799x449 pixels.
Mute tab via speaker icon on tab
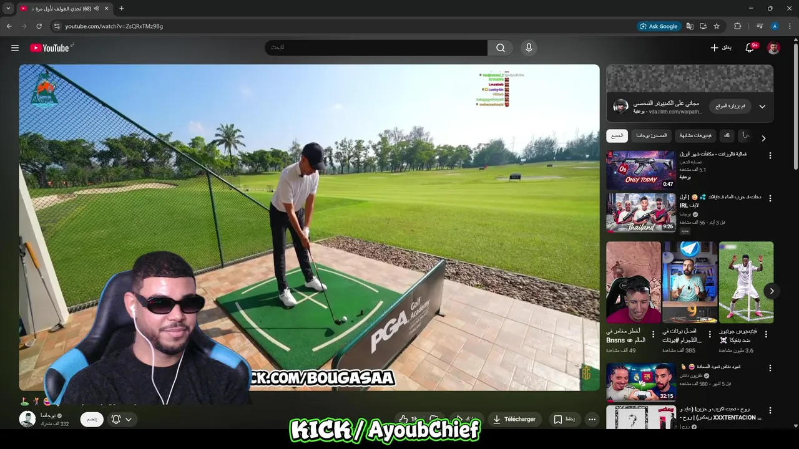tap(96, 8)
